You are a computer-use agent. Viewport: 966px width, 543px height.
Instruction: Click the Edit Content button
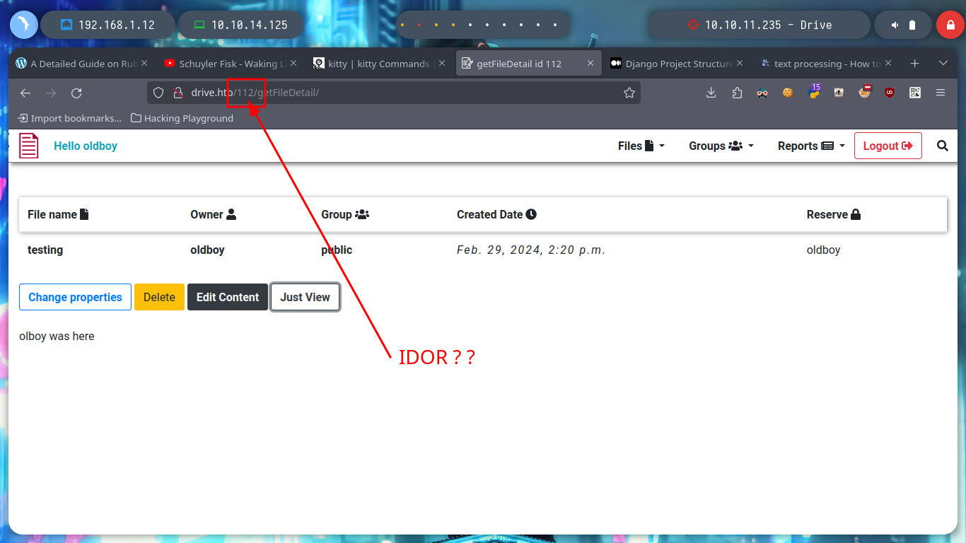227,297
